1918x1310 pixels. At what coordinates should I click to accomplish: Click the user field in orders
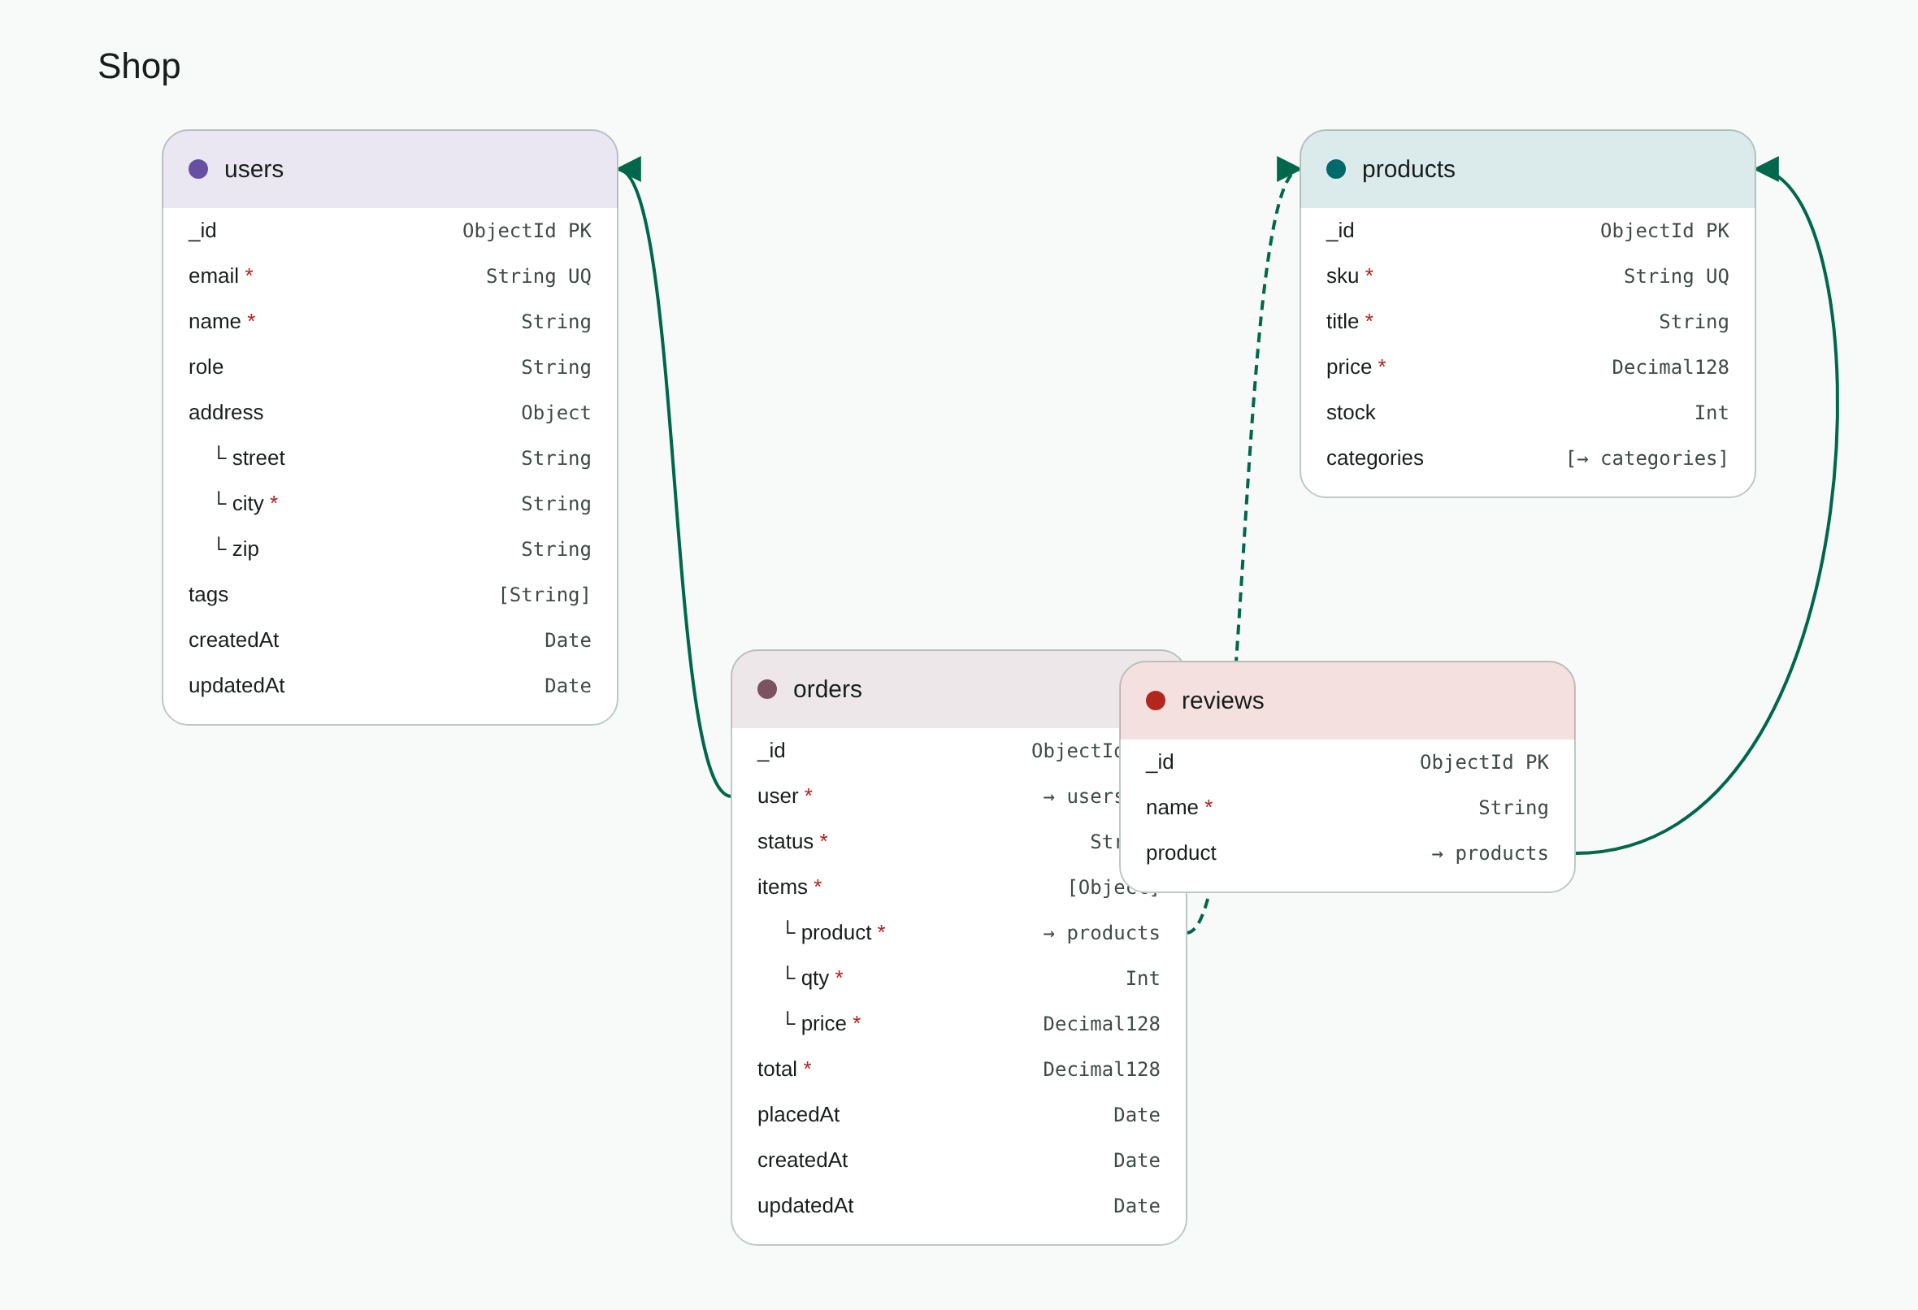pyautogui.click(x=926, y=796)
